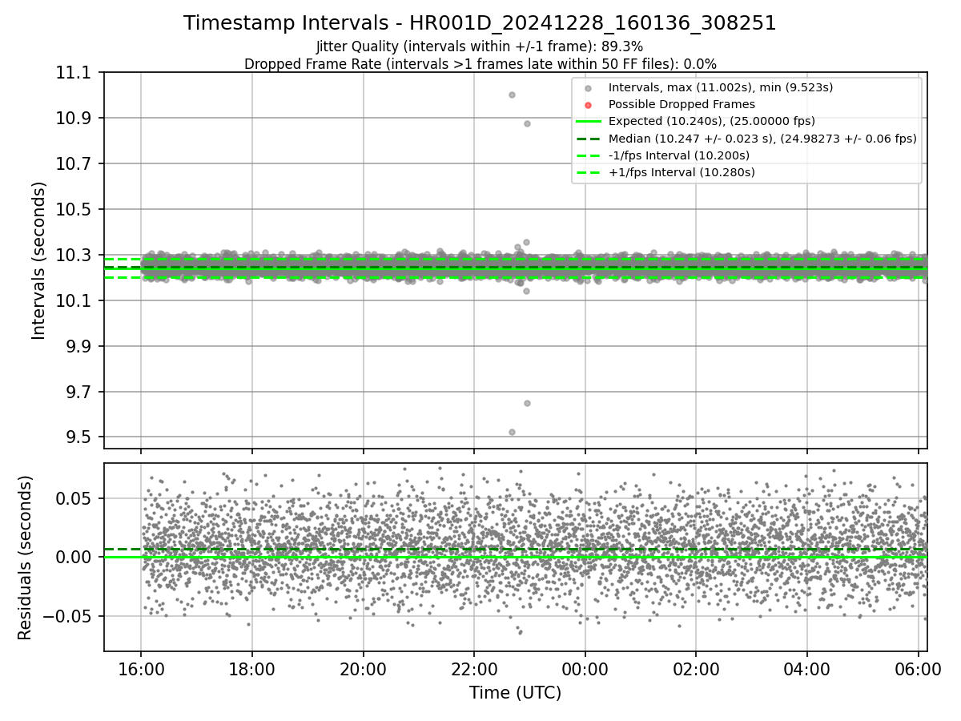This screenshot has height=721, width=961.
Task: Click the 'Dropped Frame Rate' subtitle line
Action: (x=480, y=64)
